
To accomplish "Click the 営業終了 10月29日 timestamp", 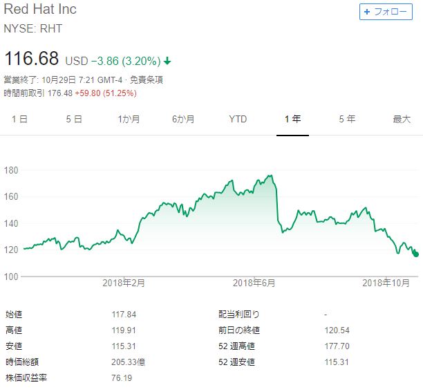I will [63, 80].
